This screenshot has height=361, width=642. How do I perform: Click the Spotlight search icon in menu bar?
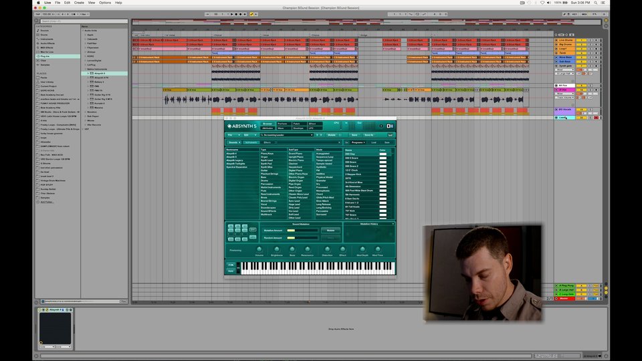click(x=596, y=3)
